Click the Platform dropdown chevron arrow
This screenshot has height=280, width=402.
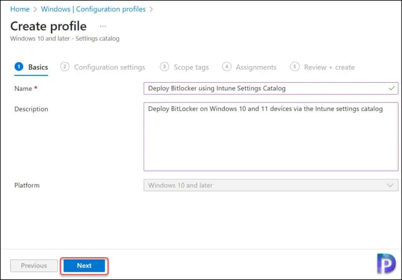390,185
